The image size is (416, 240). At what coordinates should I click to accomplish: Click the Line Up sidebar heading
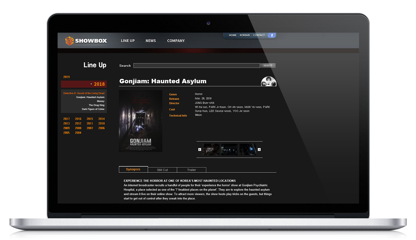click(x=95, y=65)
